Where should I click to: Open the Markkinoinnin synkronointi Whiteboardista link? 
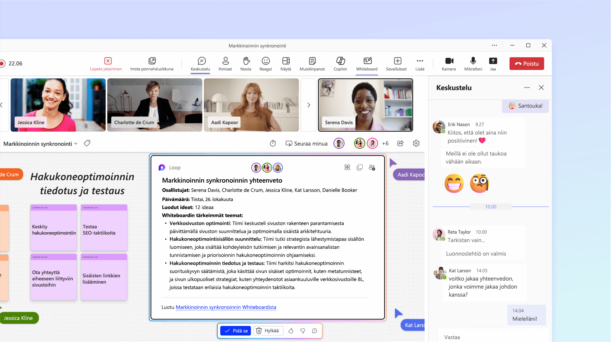tap(226, 307)
